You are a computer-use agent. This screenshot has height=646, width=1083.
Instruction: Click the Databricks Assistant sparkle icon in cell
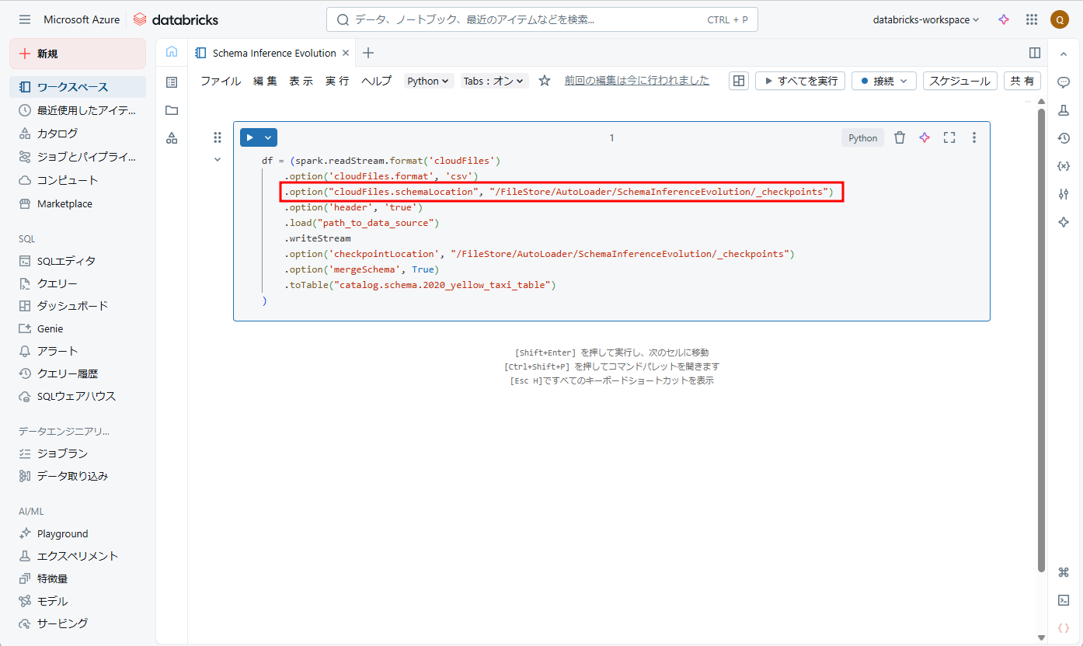(x=924, y=137)
